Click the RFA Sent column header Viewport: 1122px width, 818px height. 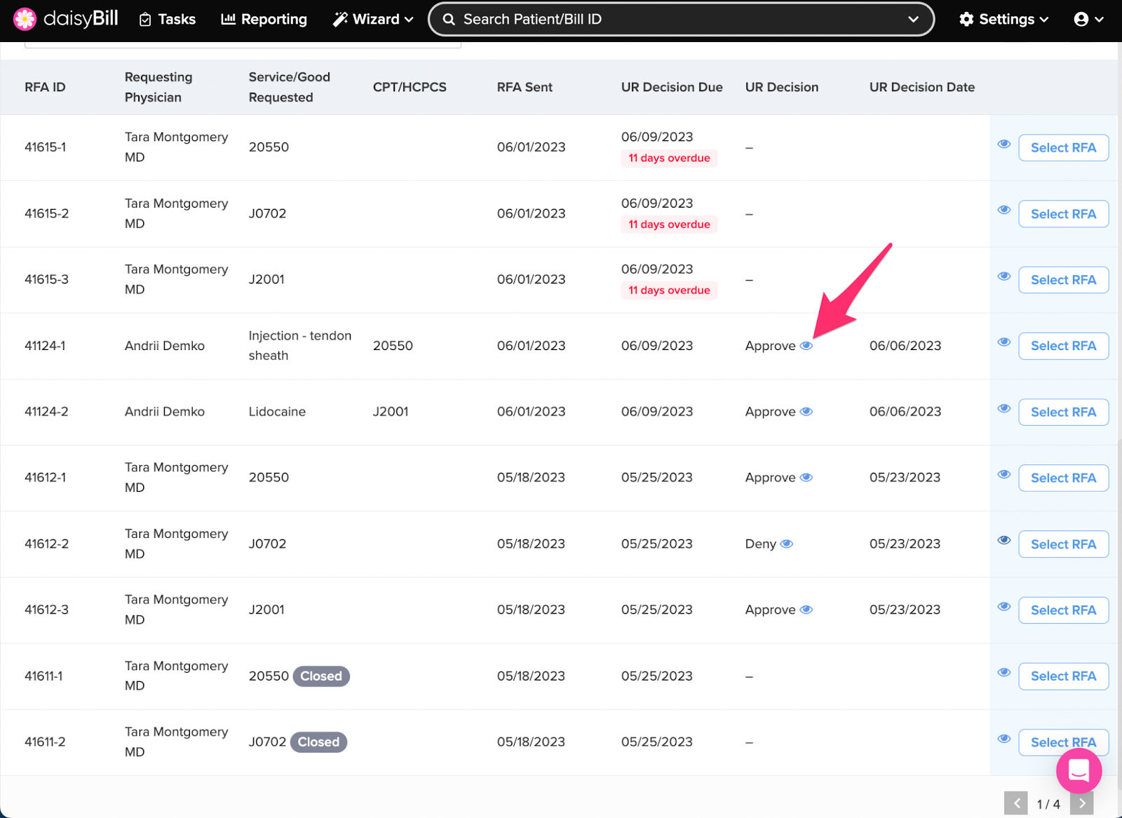tap(525, 87)
